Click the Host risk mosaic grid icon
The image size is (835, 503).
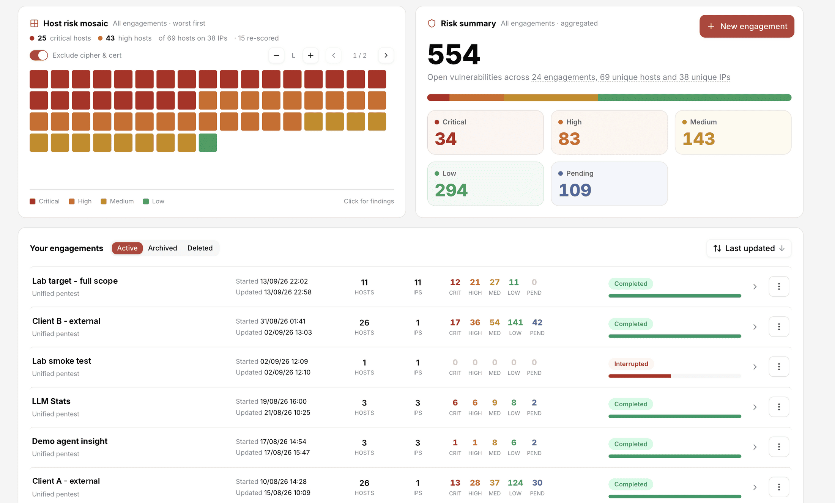(x=34, y=24)
